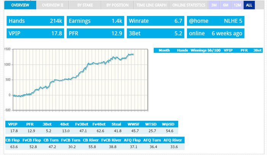Click the AFQ Turn value 36.4
This screenshot has height=155, width=267.
coord(153,147)
